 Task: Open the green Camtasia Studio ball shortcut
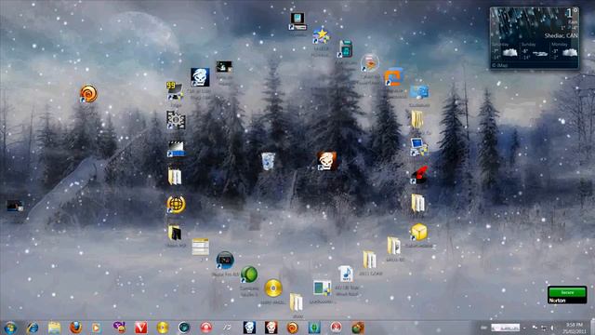tap(249, 275)
